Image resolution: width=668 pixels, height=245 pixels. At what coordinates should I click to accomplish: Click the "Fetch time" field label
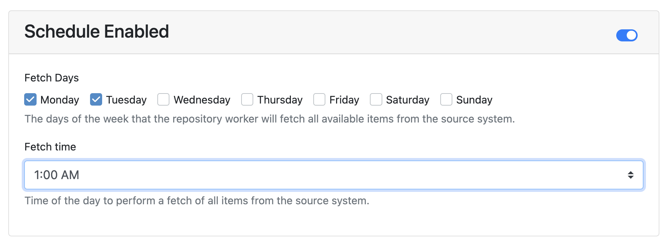point(50,147)
